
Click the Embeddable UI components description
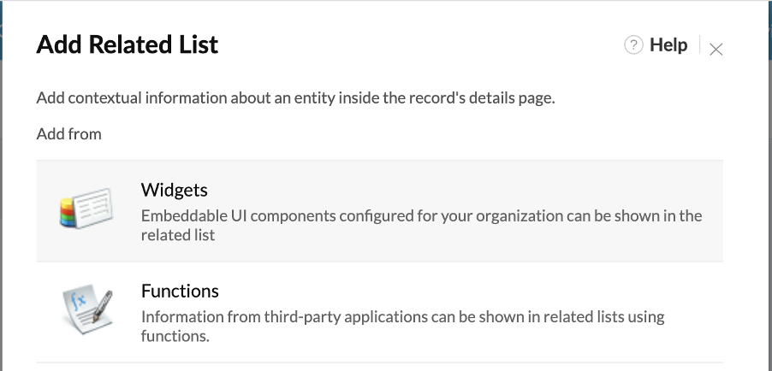421,226
